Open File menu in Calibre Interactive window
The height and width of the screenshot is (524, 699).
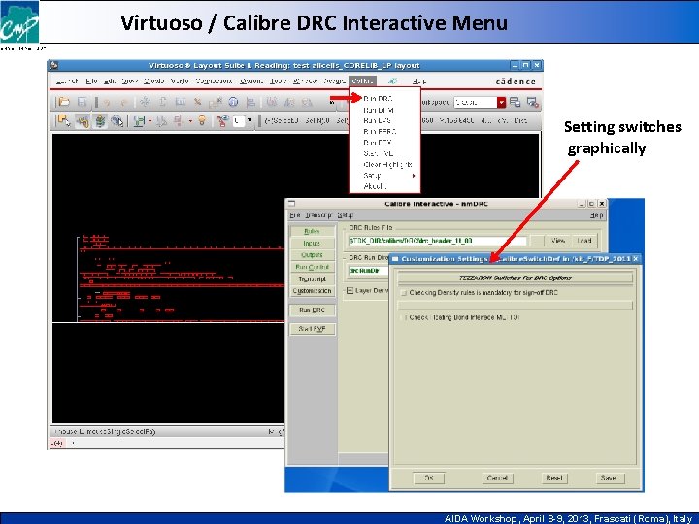295,215
